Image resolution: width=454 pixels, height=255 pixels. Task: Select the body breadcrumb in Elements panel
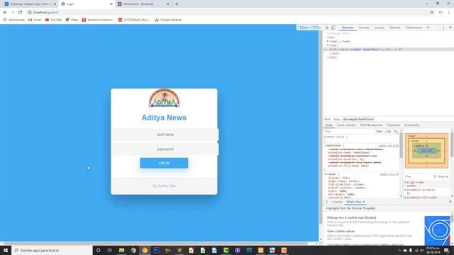[336, 119]
